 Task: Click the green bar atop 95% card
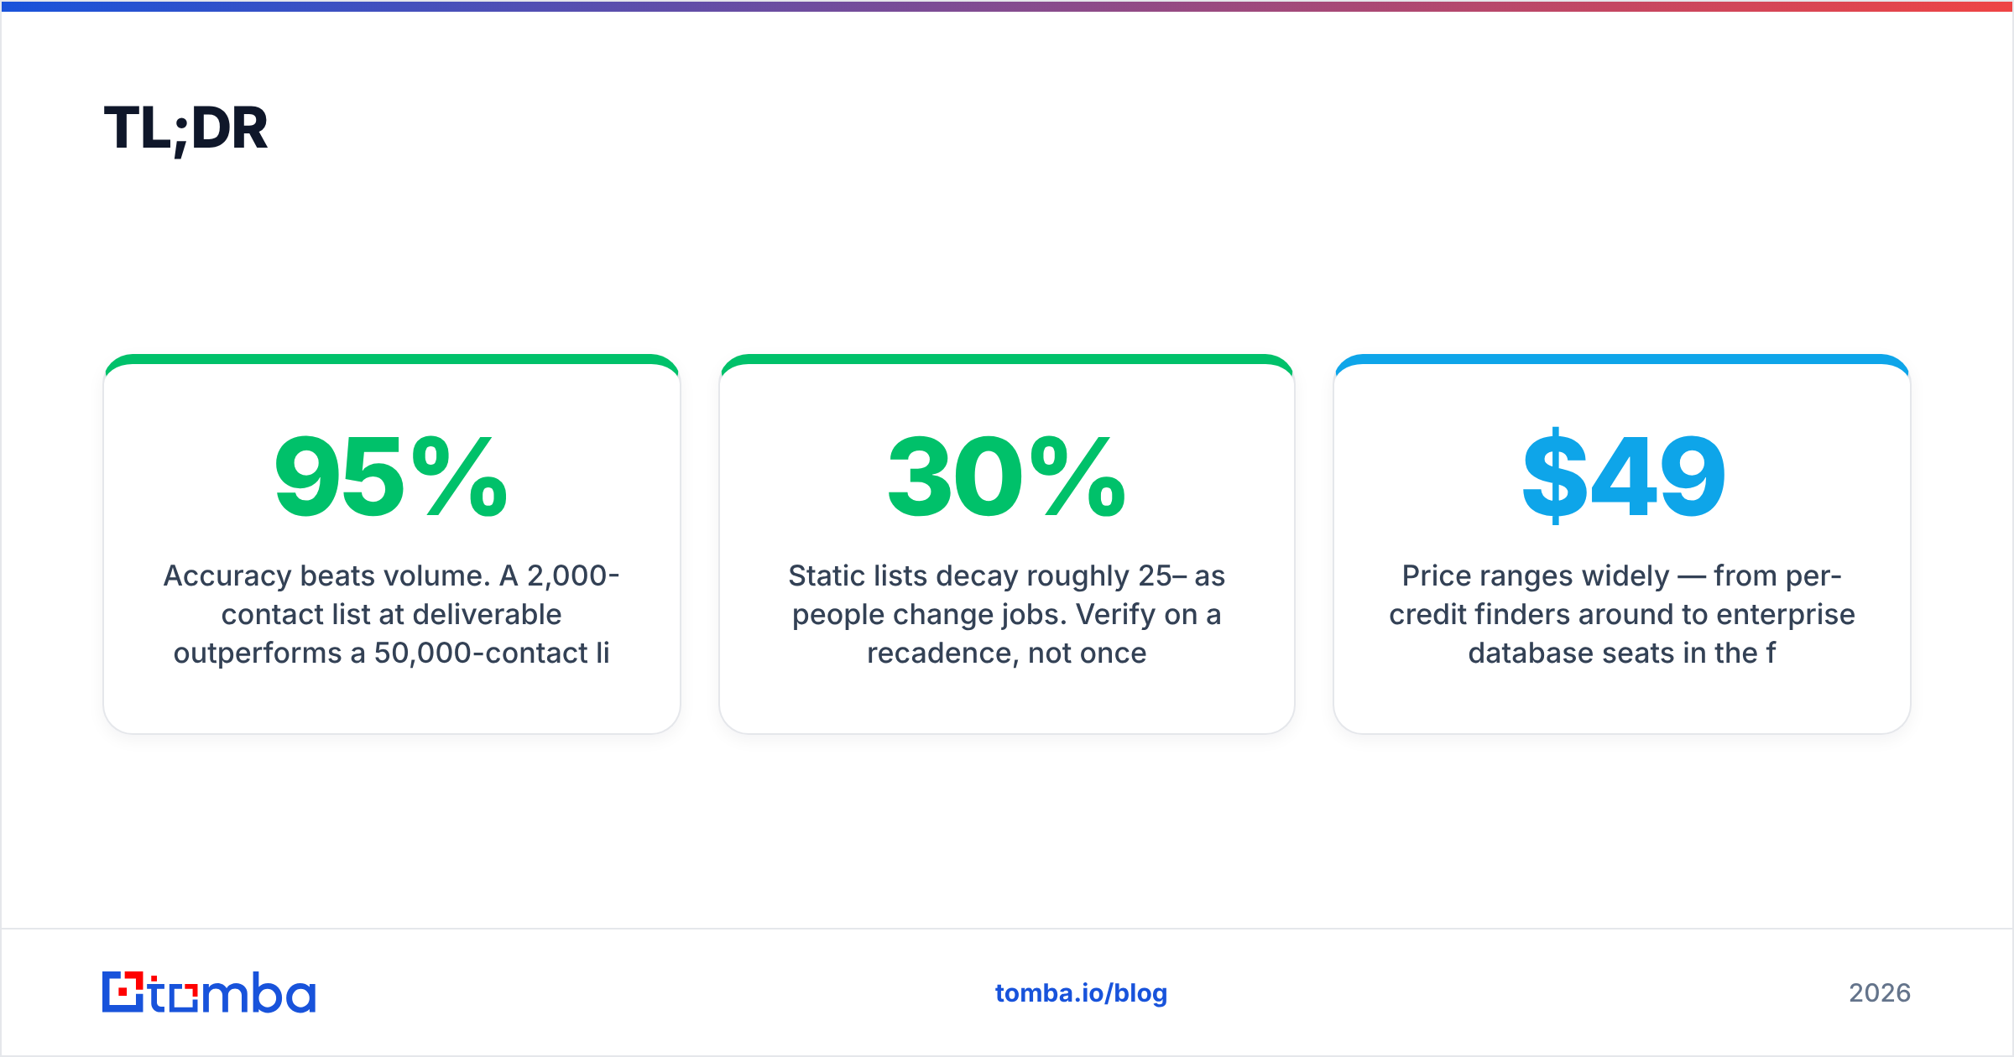point(392,359)
